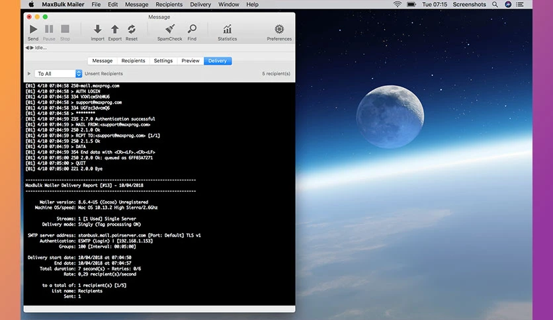The width and height of the screenshot is (553, 320).
Task: Click the Siri icon in menu bar
Action: pyautogui.click(x=508, y=5)
